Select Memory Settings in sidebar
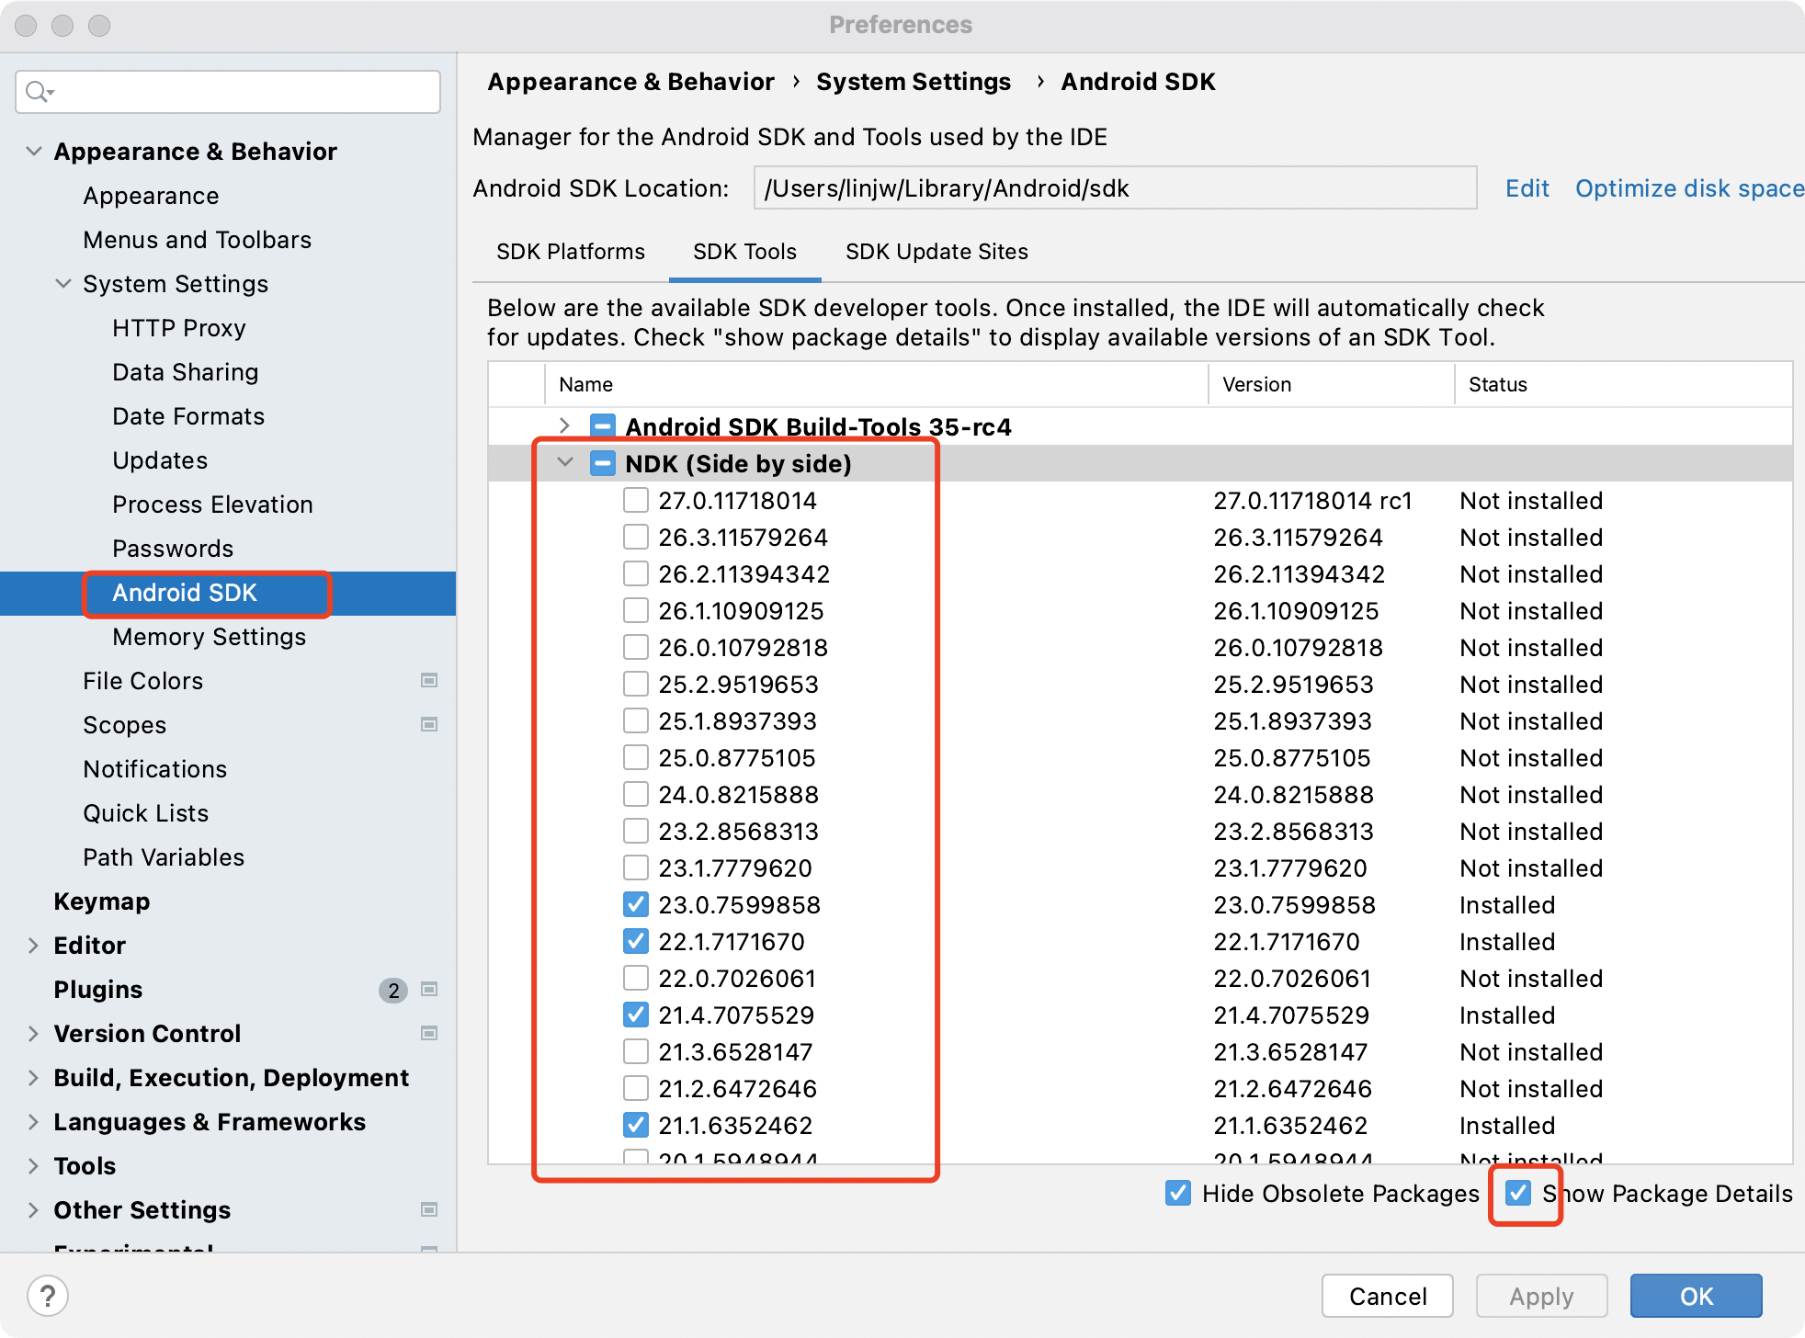The width and height of the screenshot is (1805, 1338). point(209,637)
